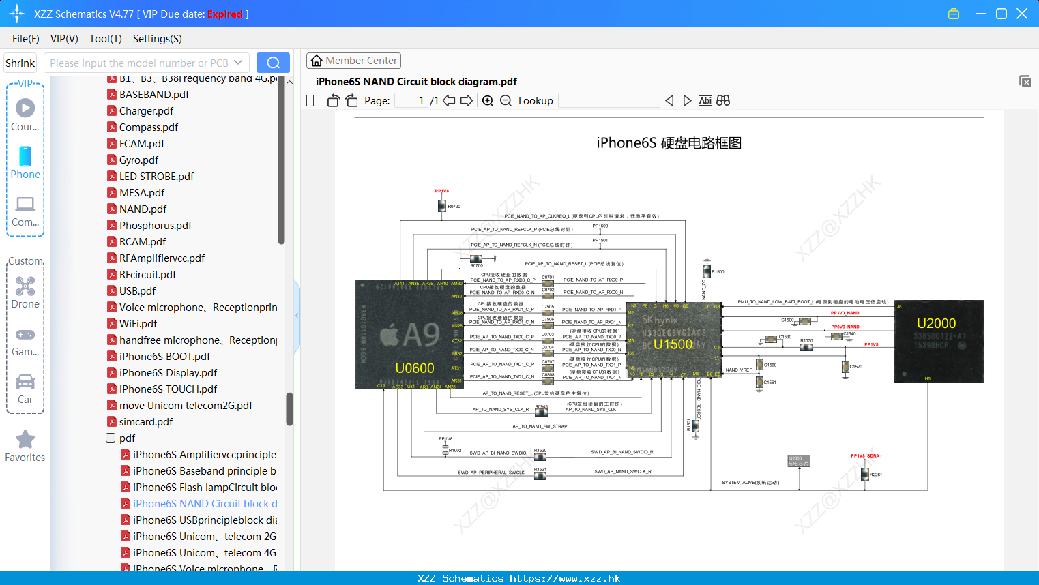Viewport: 1039px width, 585px height.
Task: Select the Computer category icon
Action: point(25,211)
